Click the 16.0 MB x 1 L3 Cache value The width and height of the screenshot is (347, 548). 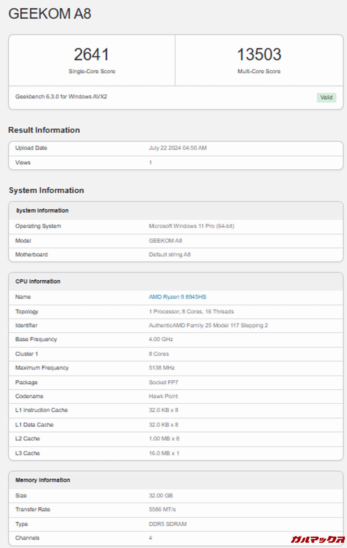click(x=164, y=453)
